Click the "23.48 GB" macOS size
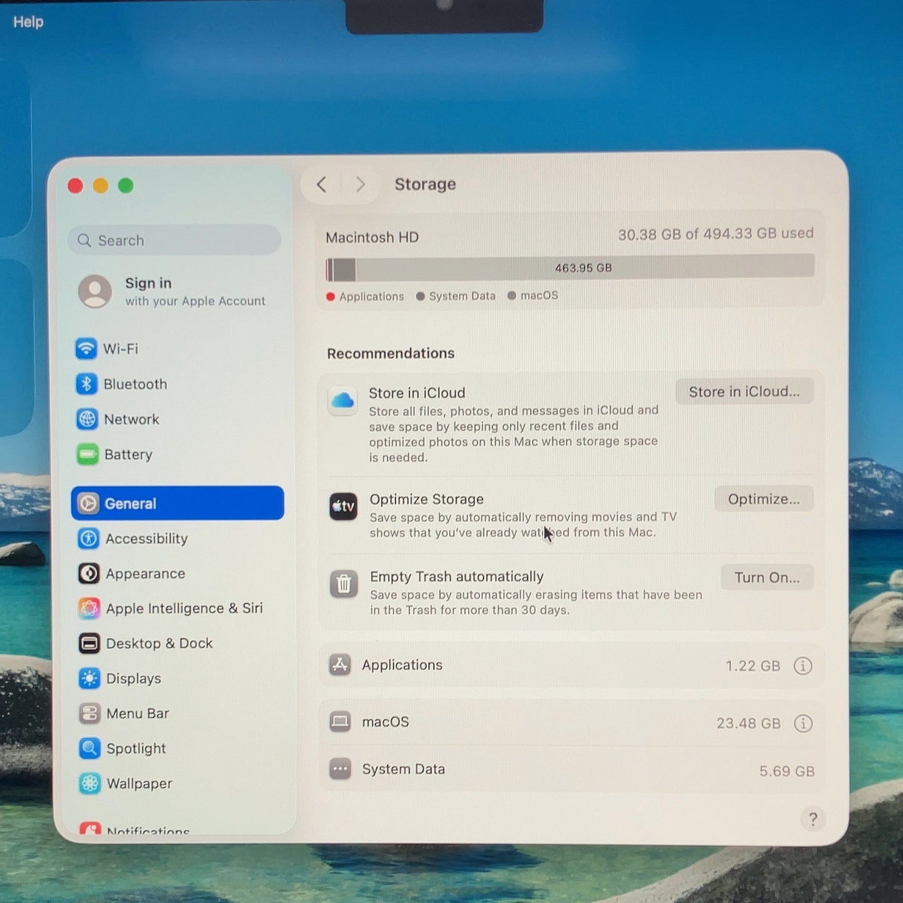The width and height of the screenshot is (903, 903). (749, 724)
